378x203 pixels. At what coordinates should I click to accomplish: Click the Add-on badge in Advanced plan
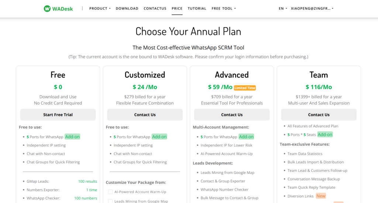coord(246,137)
